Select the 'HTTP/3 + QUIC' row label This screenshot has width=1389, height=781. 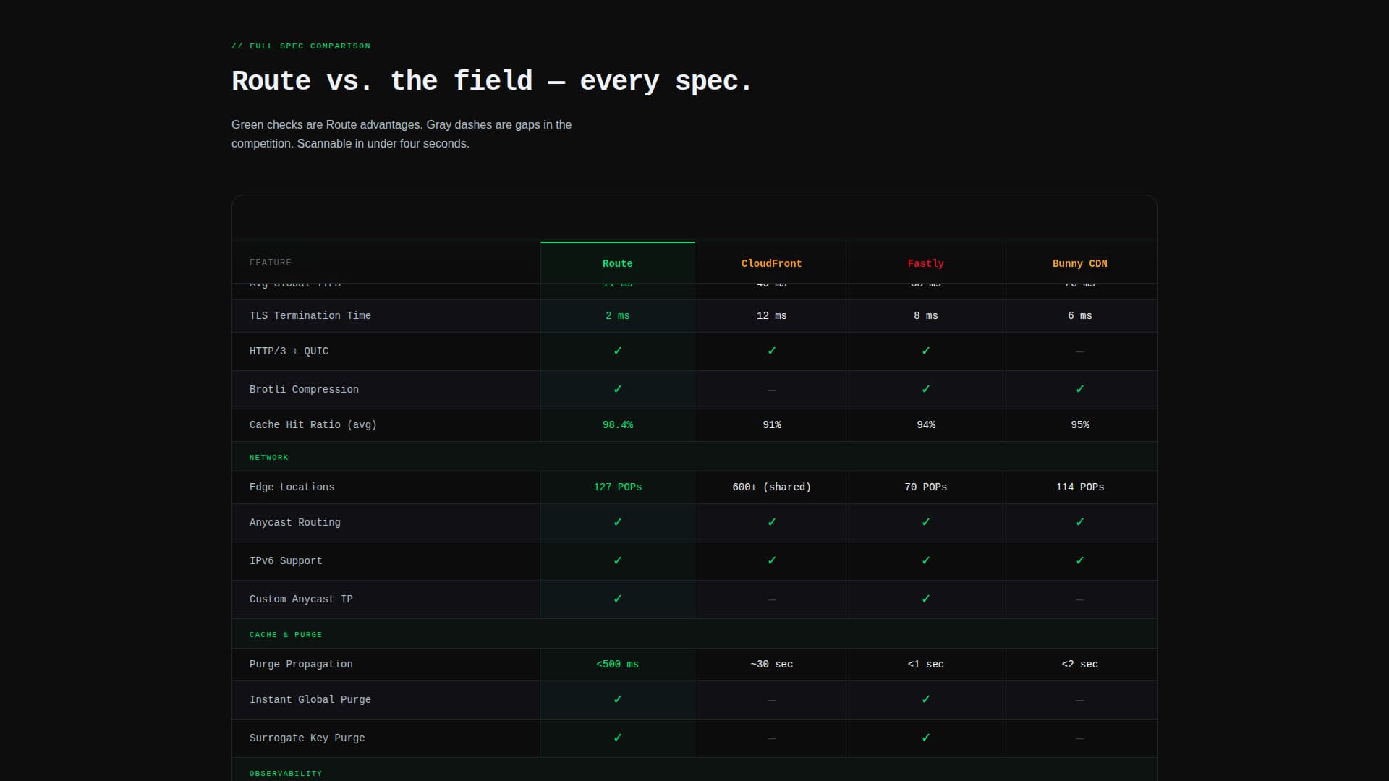[x=289, y=351]
